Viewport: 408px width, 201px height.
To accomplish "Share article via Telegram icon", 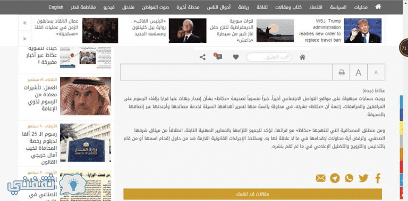I will 335,178.
